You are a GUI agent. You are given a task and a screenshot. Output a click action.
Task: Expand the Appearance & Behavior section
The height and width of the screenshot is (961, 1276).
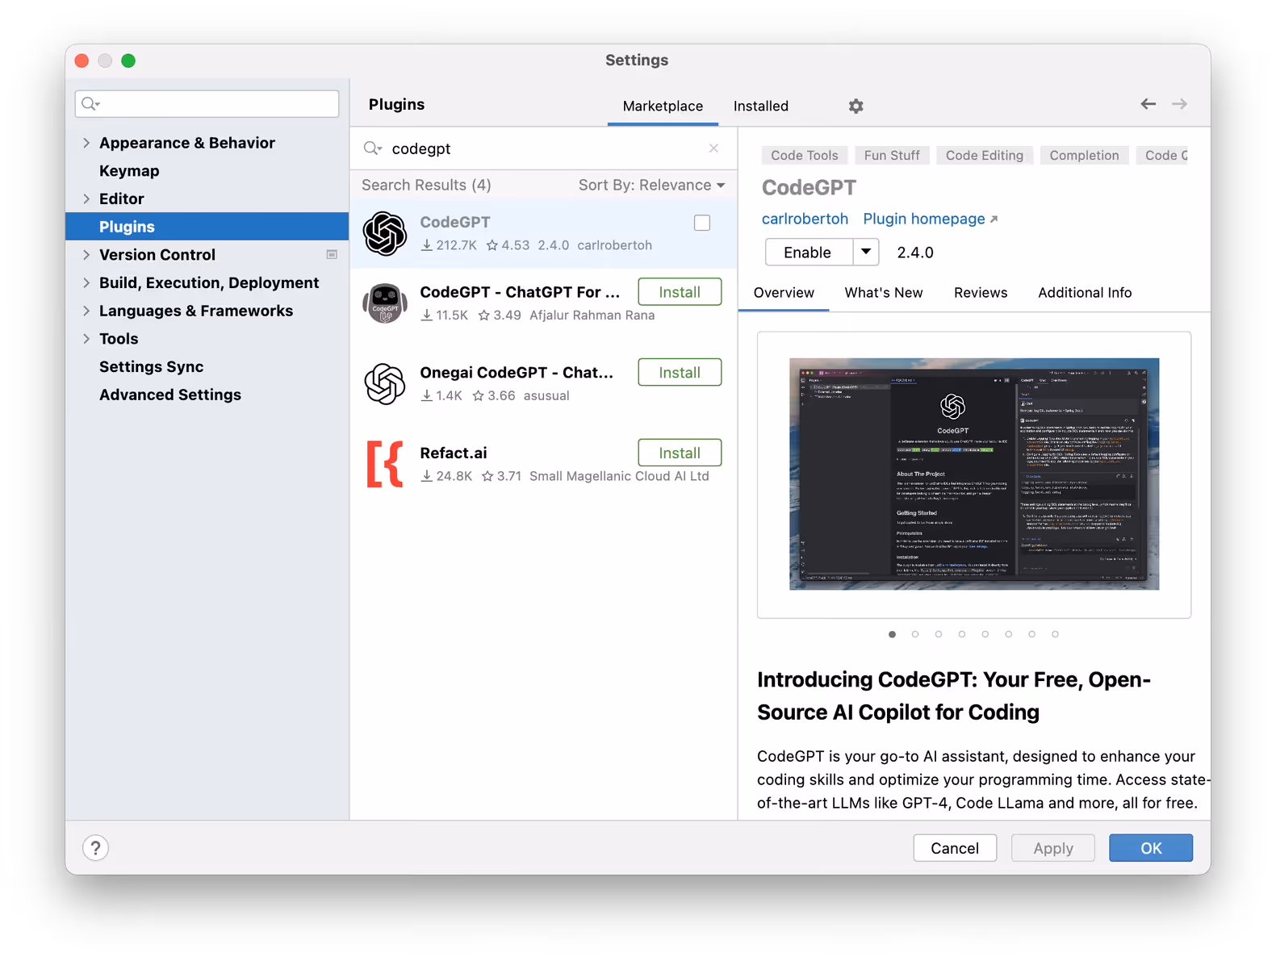click(x=86, y=143)
